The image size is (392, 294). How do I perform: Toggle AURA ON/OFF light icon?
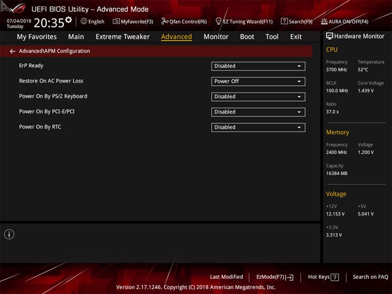[x=324, y=21]
